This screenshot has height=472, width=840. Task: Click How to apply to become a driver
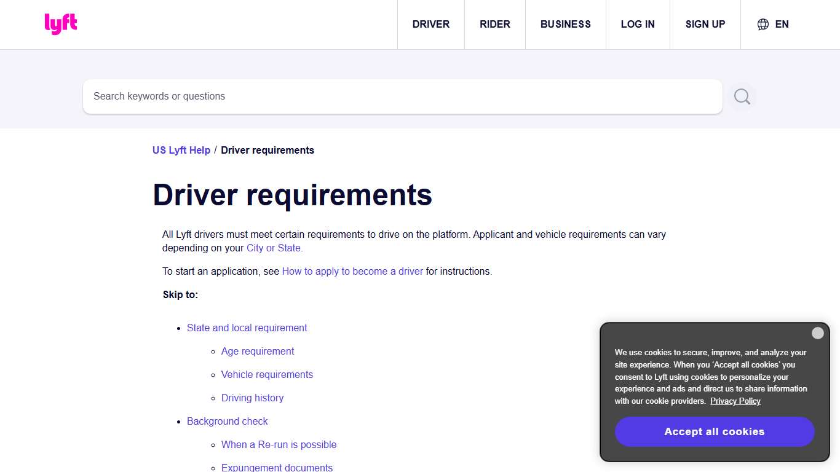tap(352, 271)
